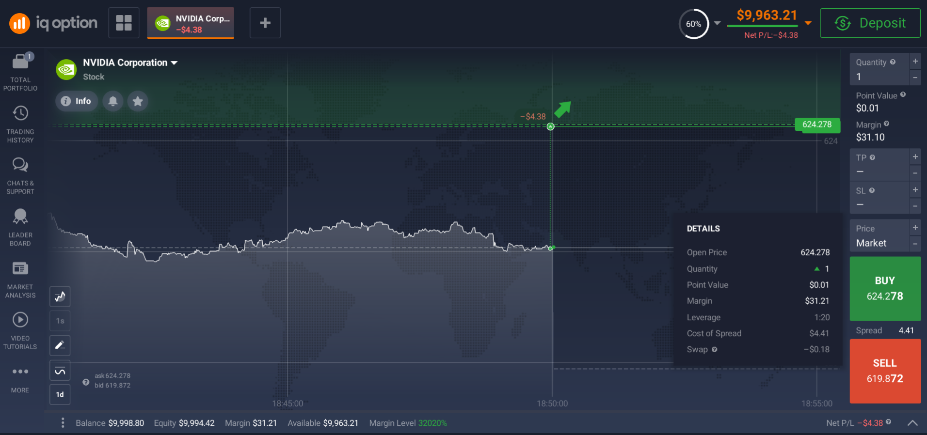This screenshot has height=435, width=927.
Task: Click the 624.278 price label on chart
Action: tap(817, 125)
